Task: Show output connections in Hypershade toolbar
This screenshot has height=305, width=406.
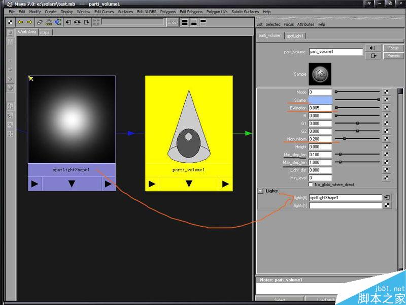Action: point(87,22)
